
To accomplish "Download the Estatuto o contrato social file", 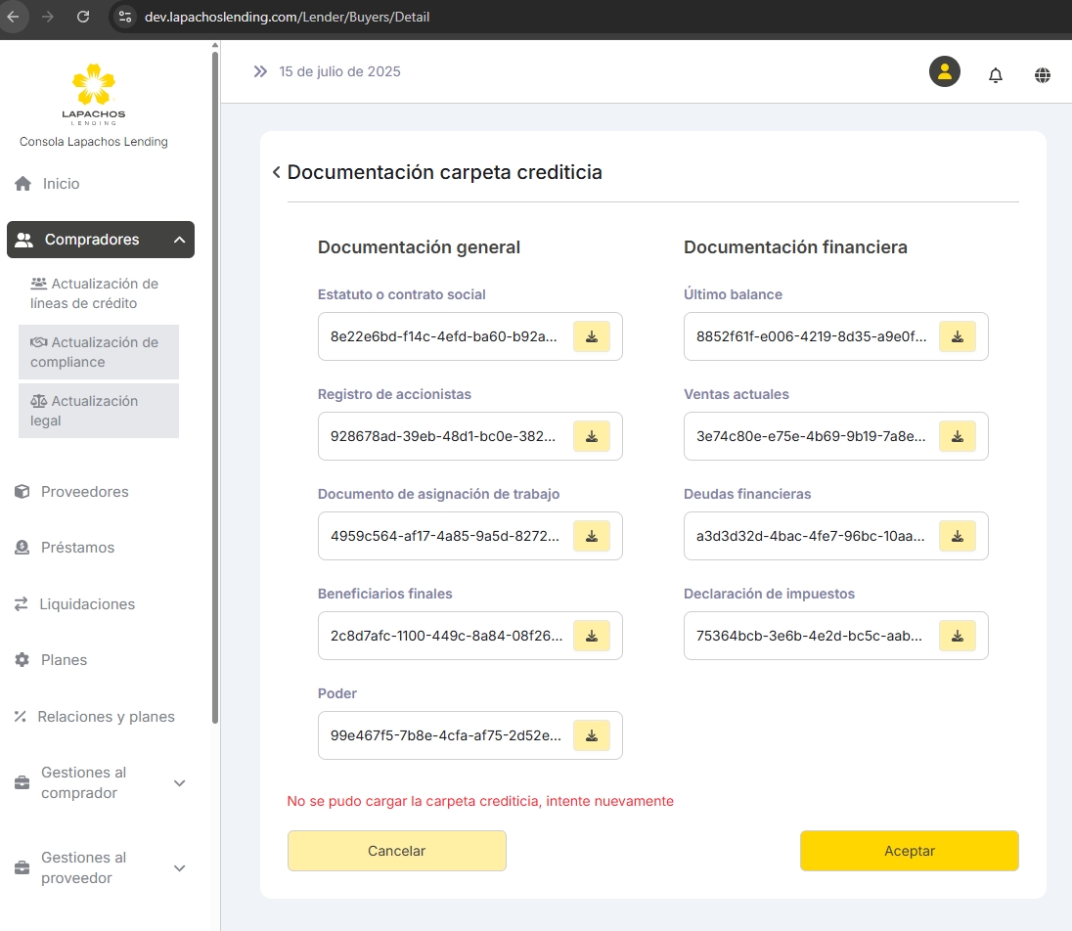I will click(592, 336).
